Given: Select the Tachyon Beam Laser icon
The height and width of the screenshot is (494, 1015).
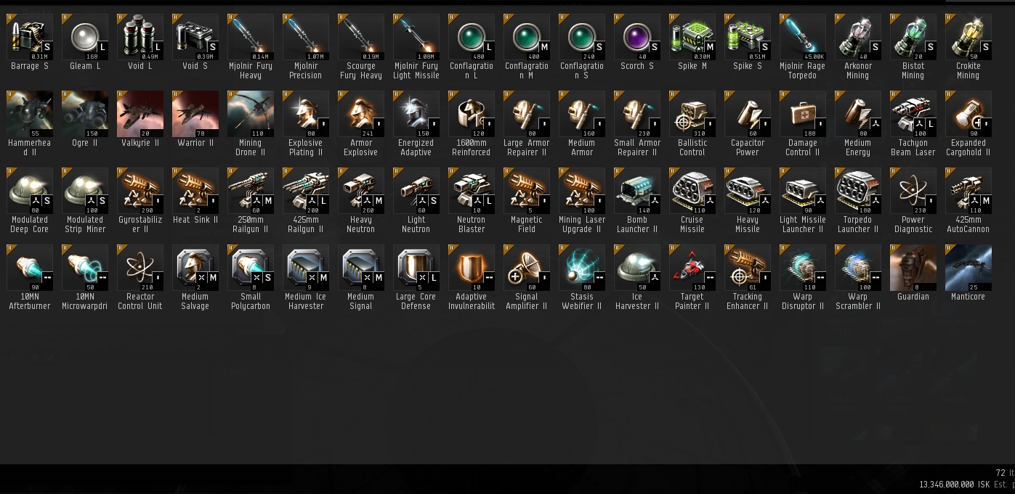Looking at the screenshot, I should click(x=913, y=114).
